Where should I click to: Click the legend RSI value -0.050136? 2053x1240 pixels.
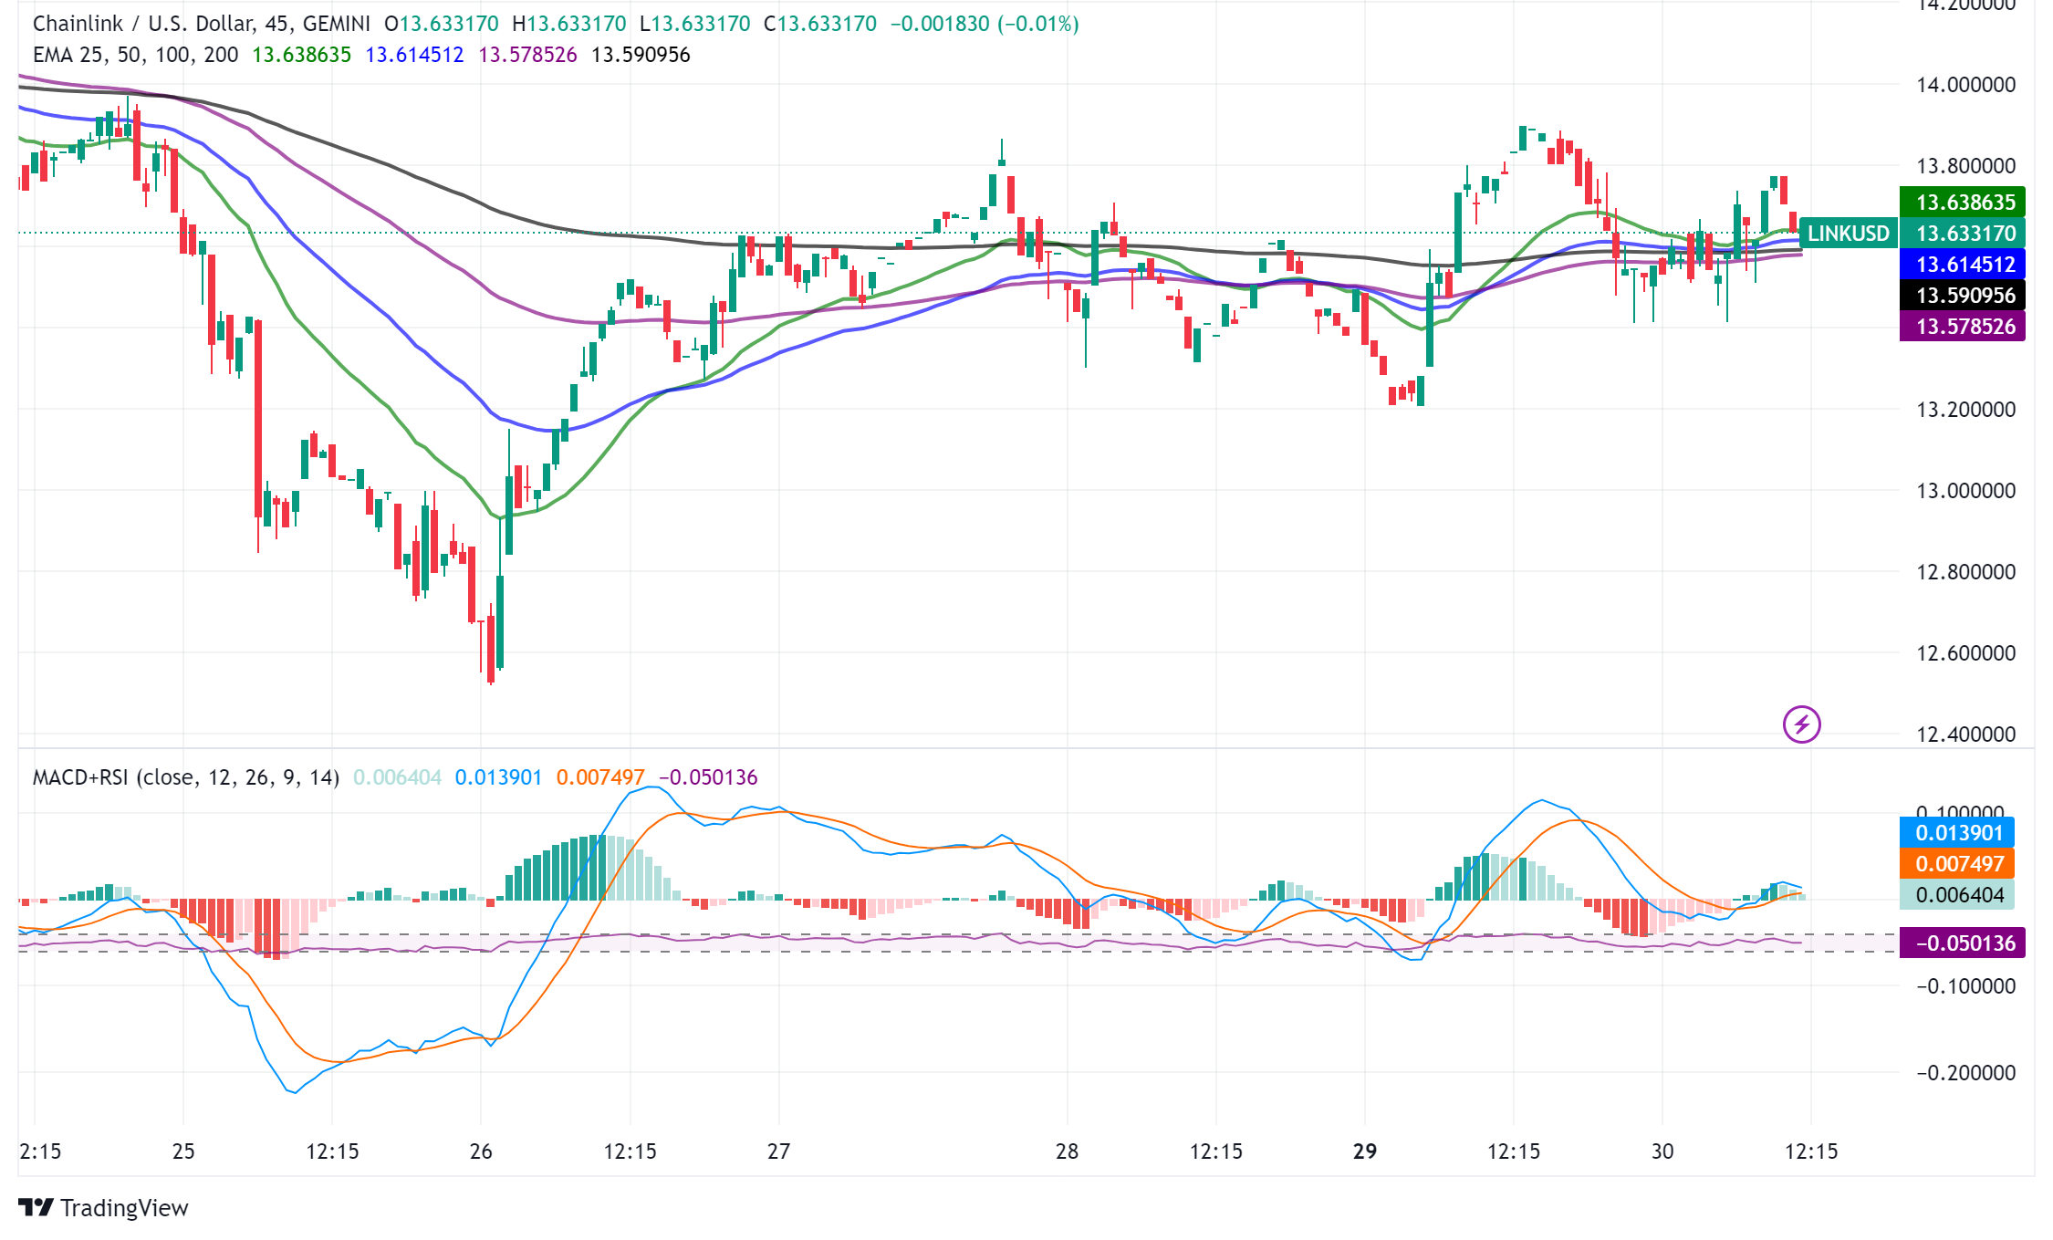point(708,777)
